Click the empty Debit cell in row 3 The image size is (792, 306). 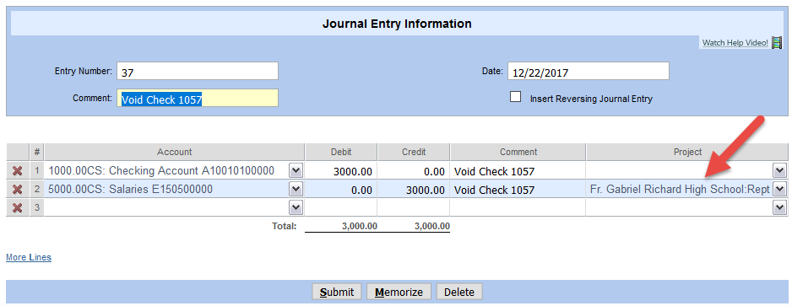coord(341,207)
